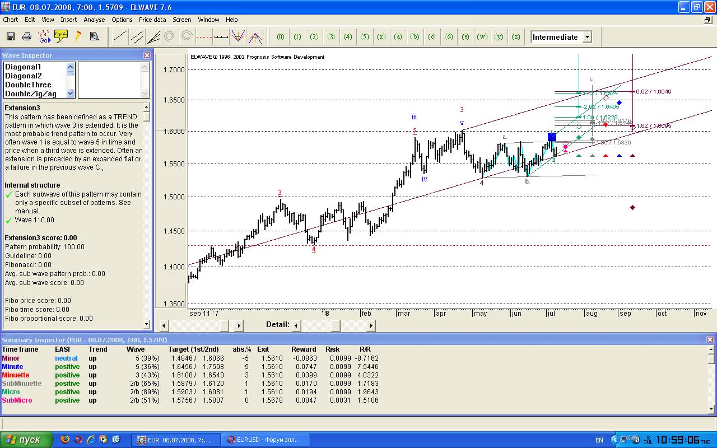Screen dimensions: 717x448
Task: Apply wave label (1)
Action: (297, 37)
